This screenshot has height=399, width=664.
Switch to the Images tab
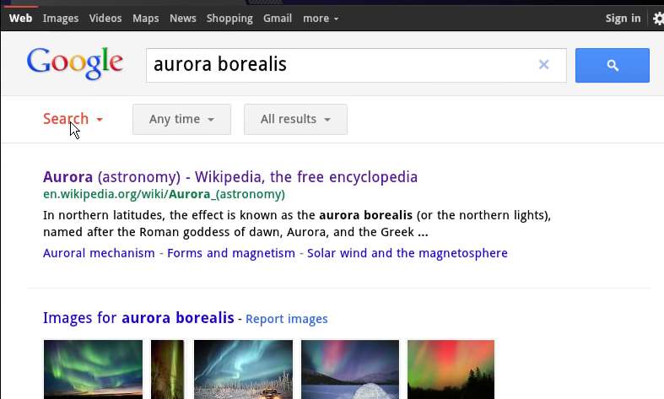(x=61, y=19)
